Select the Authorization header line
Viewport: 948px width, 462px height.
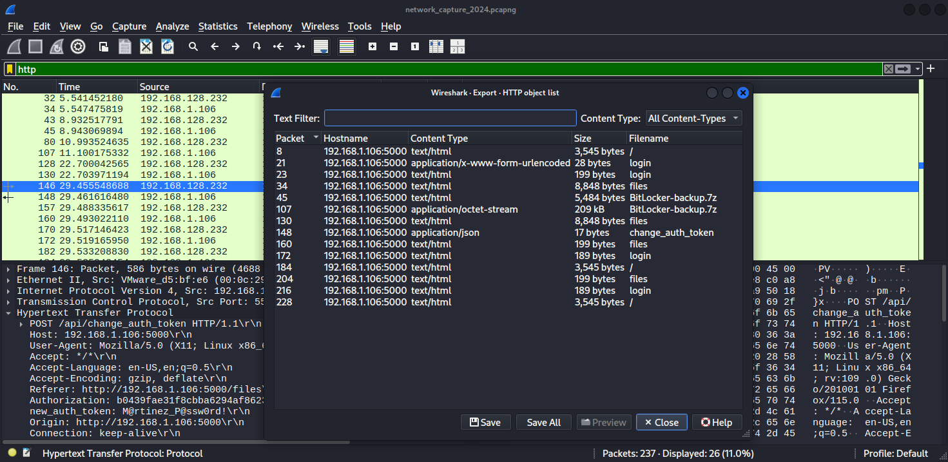[146, 400]
